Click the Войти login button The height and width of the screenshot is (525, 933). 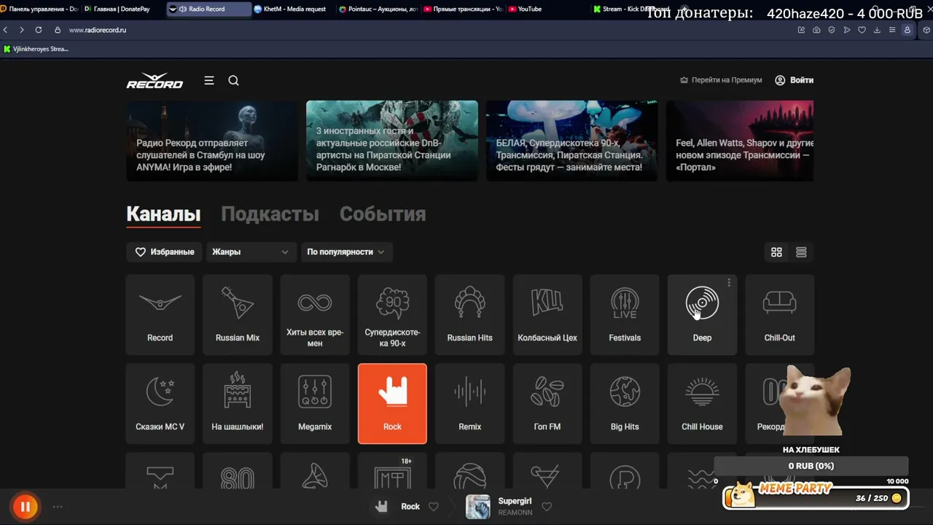click(x=794, y=80)
